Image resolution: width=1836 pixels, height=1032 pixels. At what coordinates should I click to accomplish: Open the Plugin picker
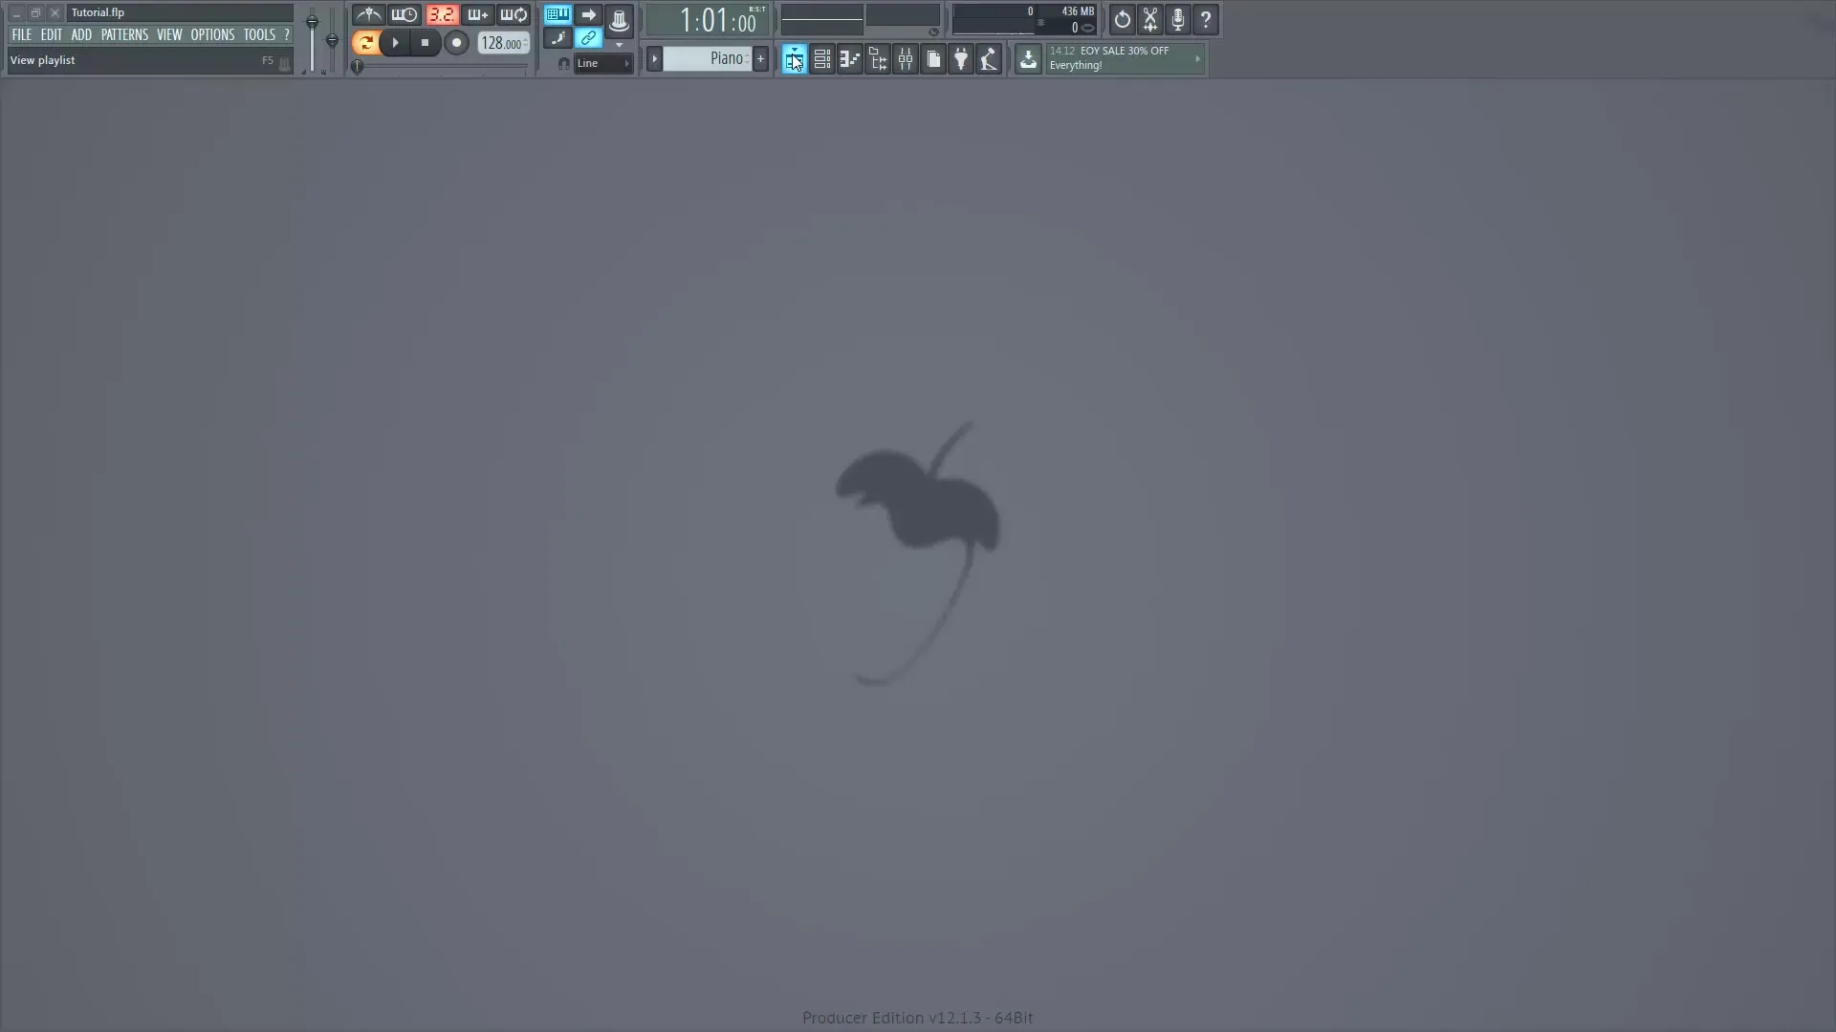[x=960, y=58]
